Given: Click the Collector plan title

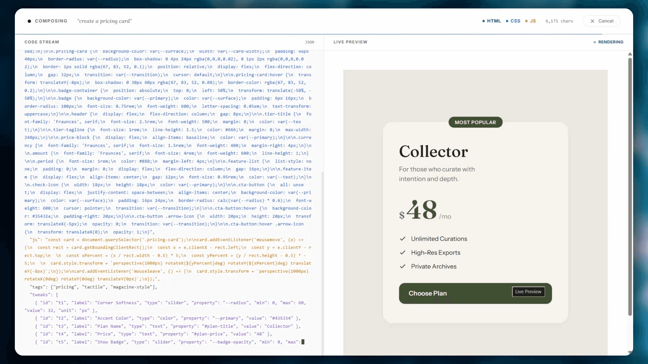Looking at the screenshot, I should (433, 151).
